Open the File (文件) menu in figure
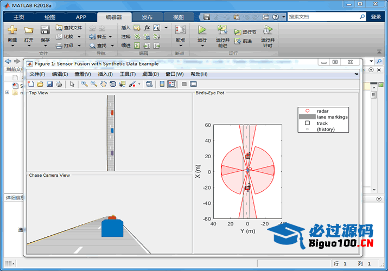The height and width of the screenshot is (271, 388). [x=37, y=74]
